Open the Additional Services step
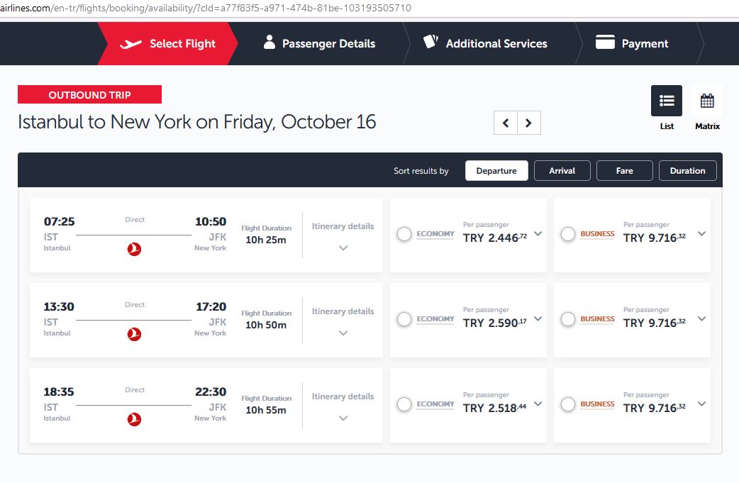The height and width of the screenshot is (483, 739). tap(485, 43)
